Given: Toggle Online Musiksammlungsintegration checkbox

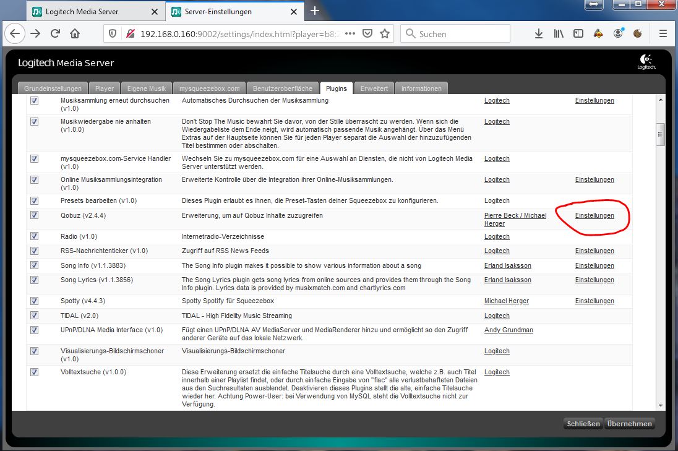Looking at the screenshot, I should click(x=34, y=179).
